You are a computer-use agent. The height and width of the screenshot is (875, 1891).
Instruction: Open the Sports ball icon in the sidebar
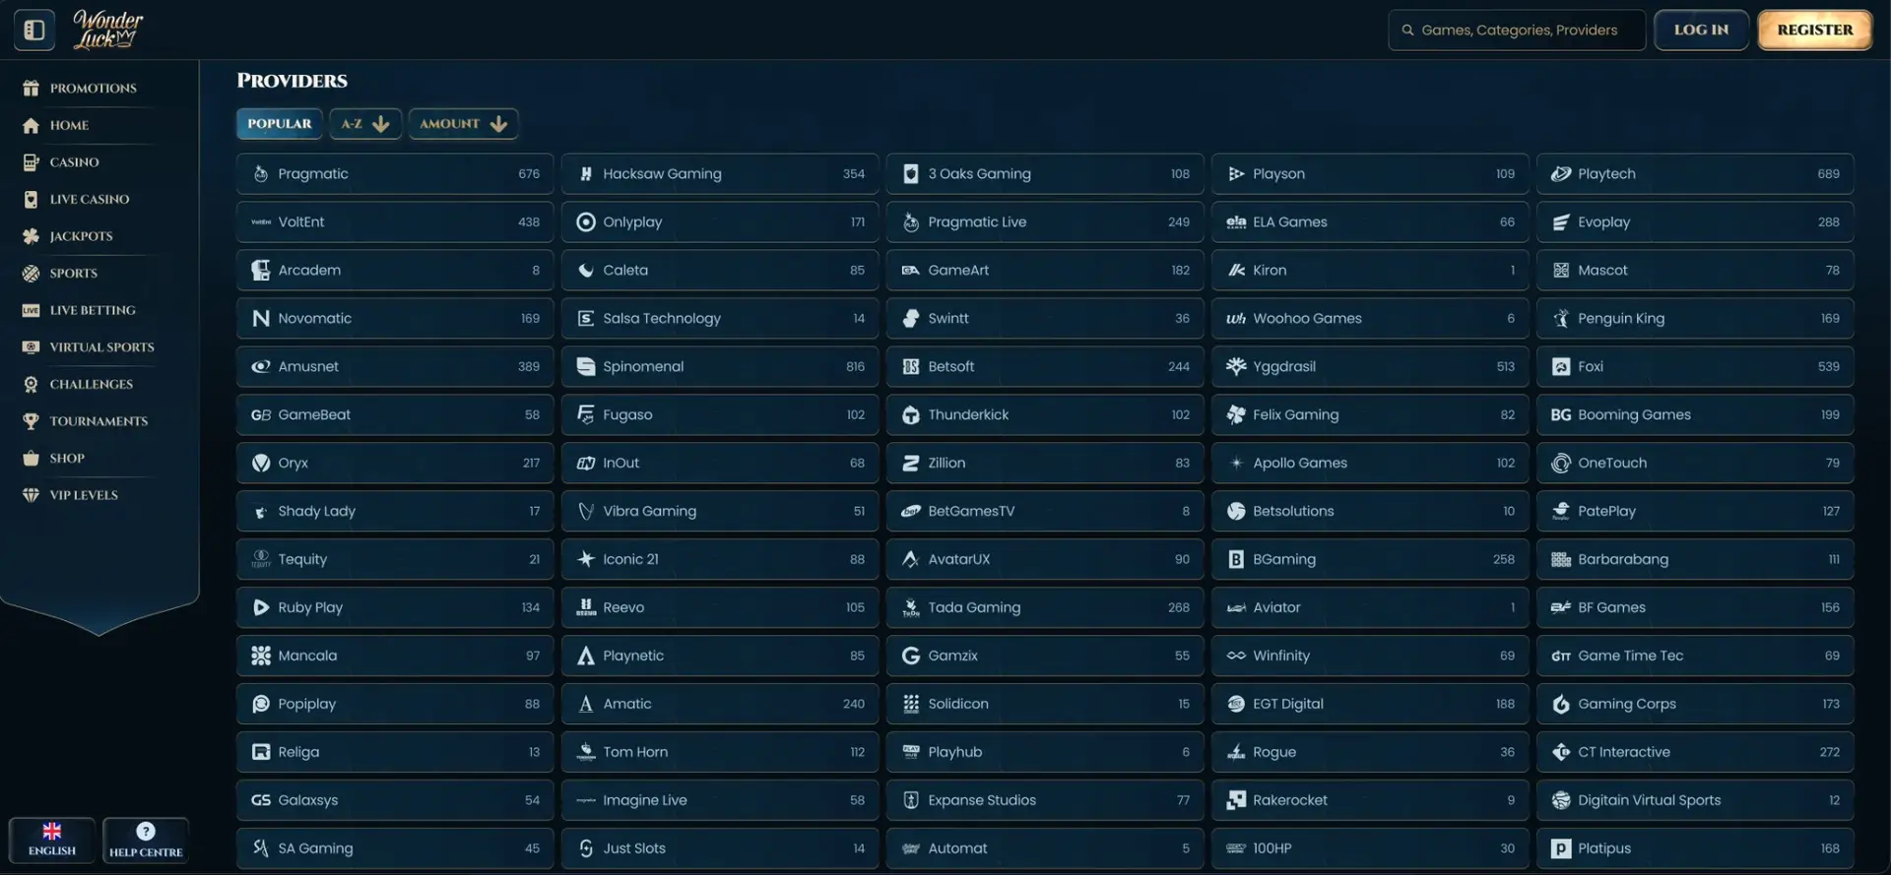click(31, 274)
